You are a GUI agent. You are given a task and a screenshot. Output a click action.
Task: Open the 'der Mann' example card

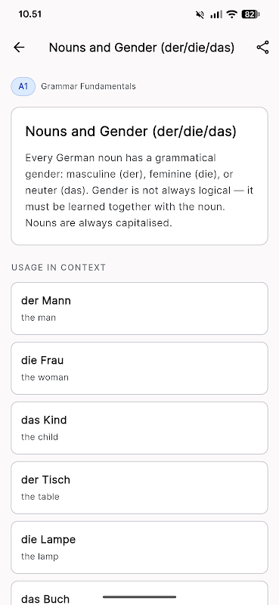139,309
